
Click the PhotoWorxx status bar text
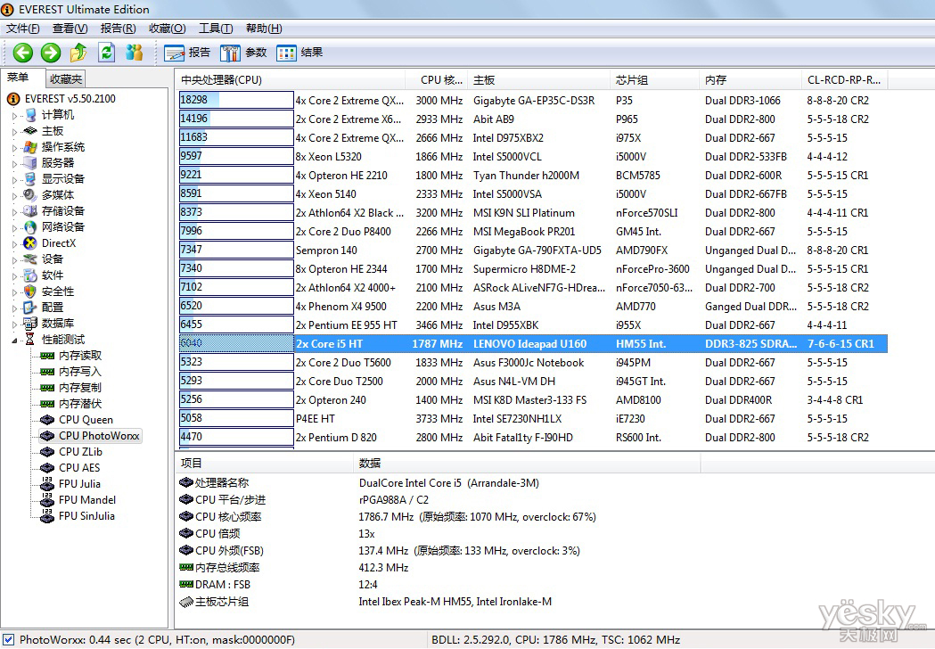coord(157,640)
